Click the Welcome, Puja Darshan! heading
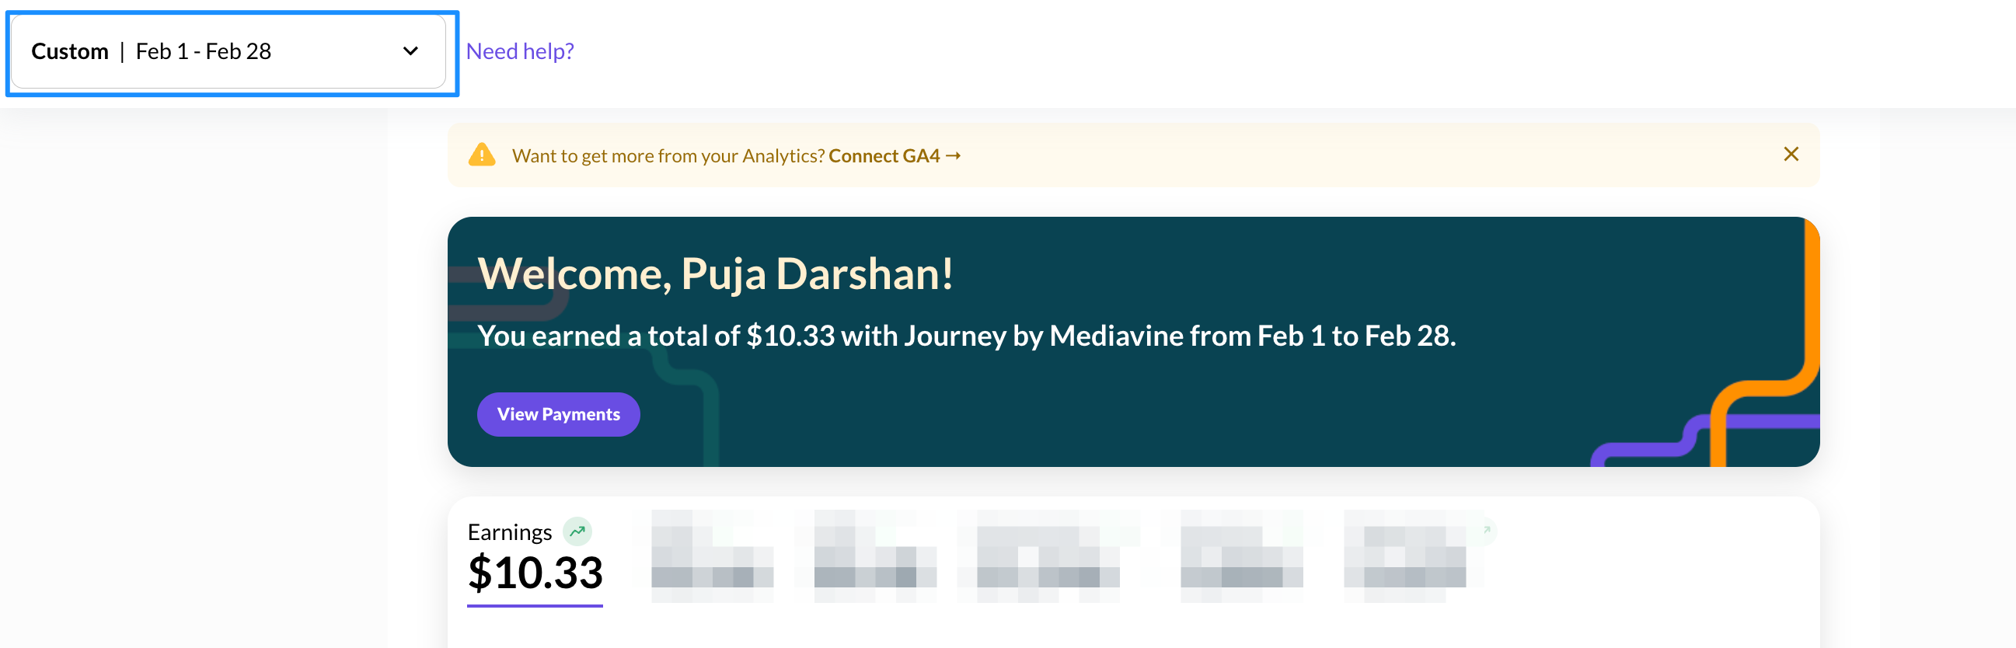 [x=715, y=274]
